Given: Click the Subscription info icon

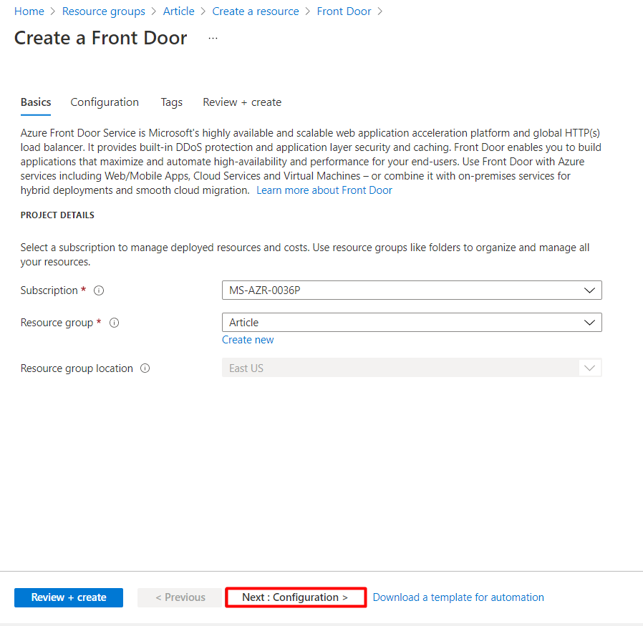Looking at the screenshot, I should pos(99,290).
